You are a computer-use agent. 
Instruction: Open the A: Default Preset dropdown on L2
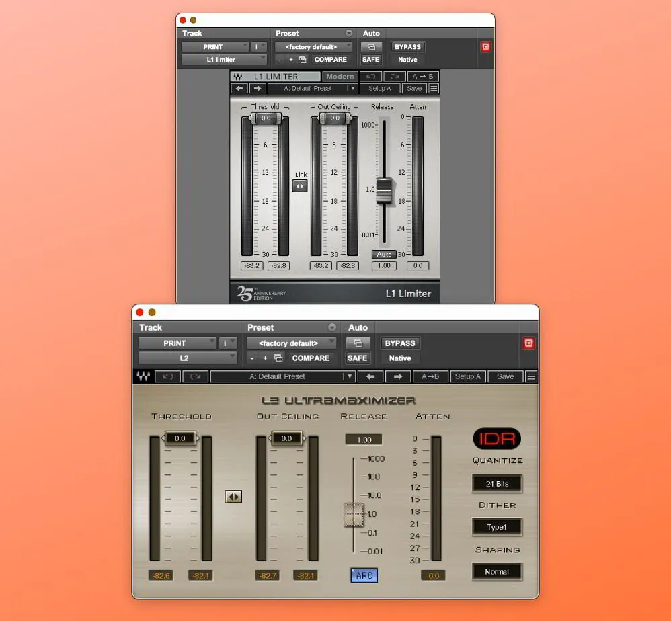pos(282,376)
